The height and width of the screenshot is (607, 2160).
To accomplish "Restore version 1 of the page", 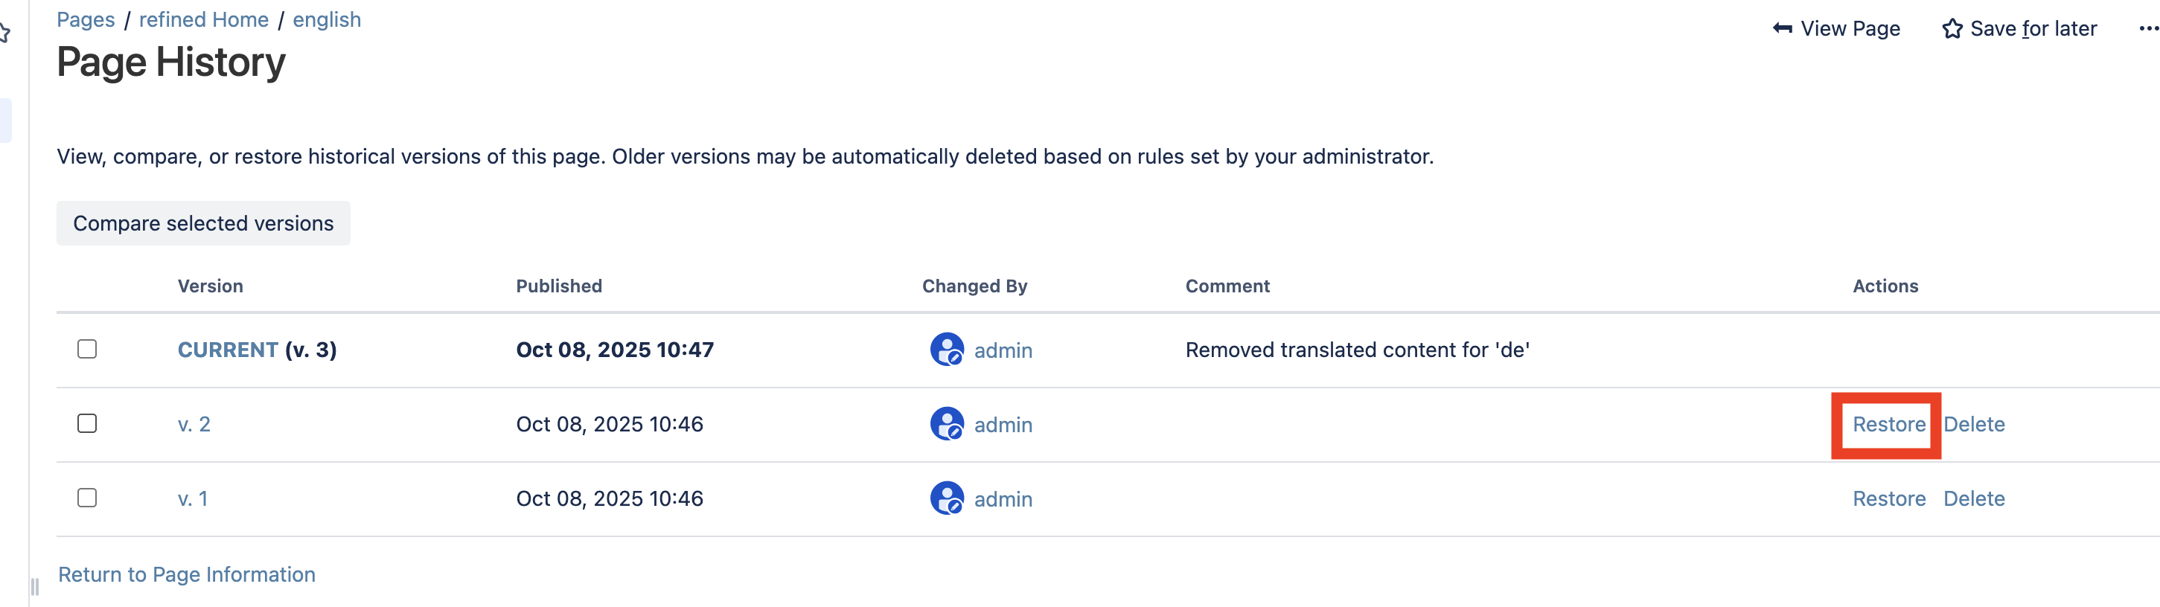I will point(1888,499).
